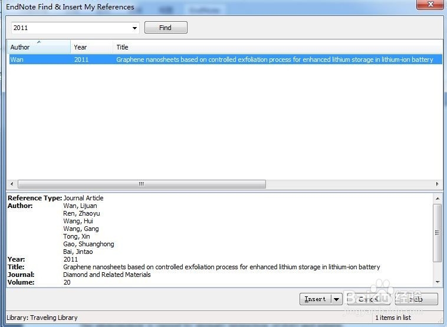This screenshot has height=327, width=447.
Task: Click the Insert button
Action: (315, 299)
